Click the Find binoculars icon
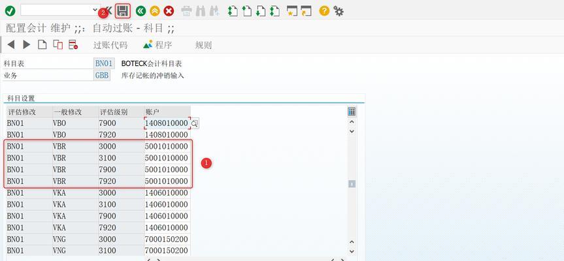Viewport: 564px width, 261px height. coord(201,11)
